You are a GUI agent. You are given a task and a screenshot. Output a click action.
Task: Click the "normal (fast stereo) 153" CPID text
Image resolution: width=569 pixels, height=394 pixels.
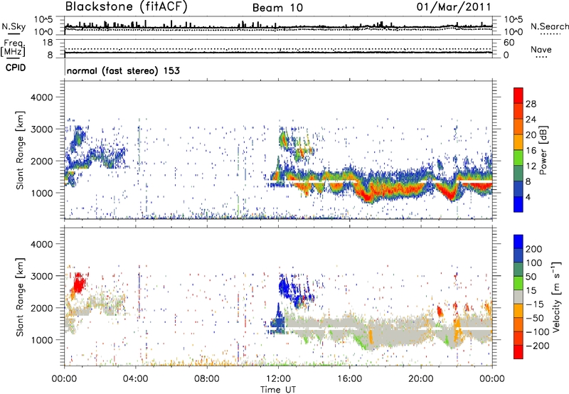coord(123,70)
